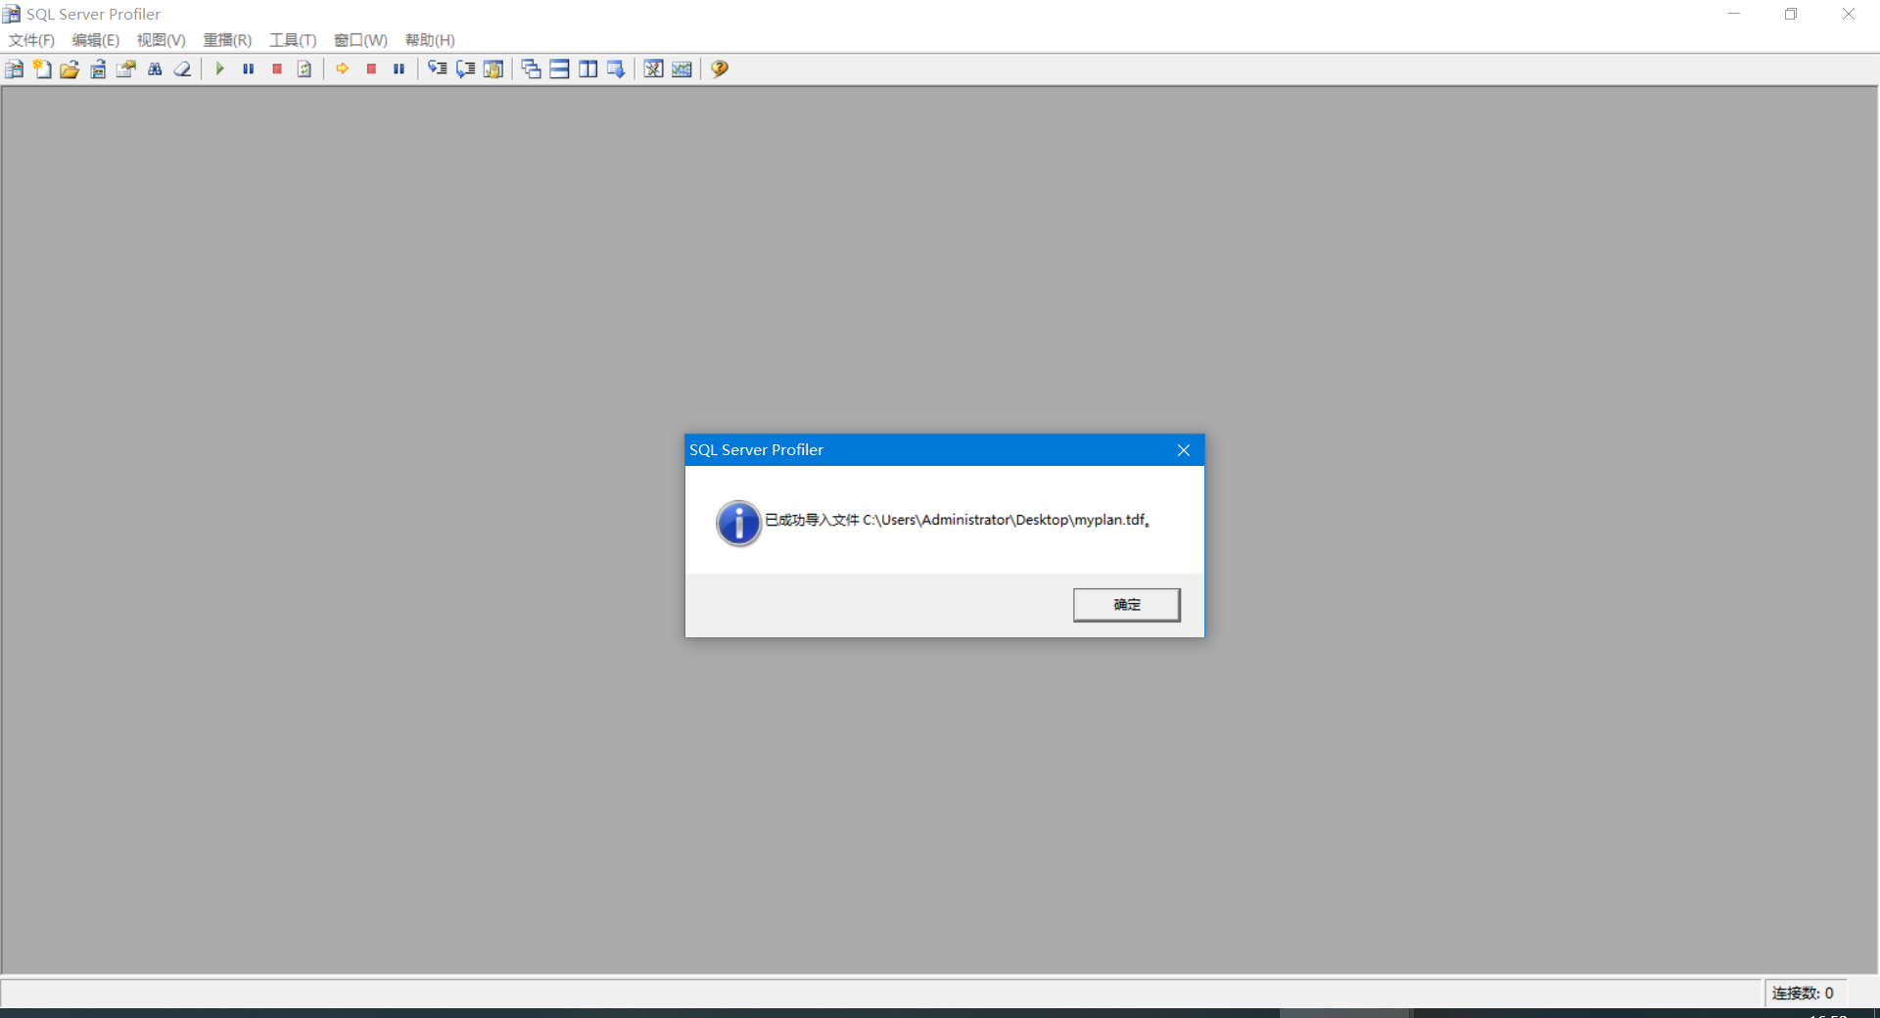Image resolution: width=1880 pixels, height=1018 pixels.
Task: Click the Replay refresh page icon
Action: coord(305,69)
